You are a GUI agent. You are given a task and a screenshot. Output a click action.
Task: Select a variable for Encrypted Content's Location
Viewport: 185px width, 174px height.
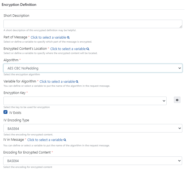pyautogui.click(x=68, y=49)
